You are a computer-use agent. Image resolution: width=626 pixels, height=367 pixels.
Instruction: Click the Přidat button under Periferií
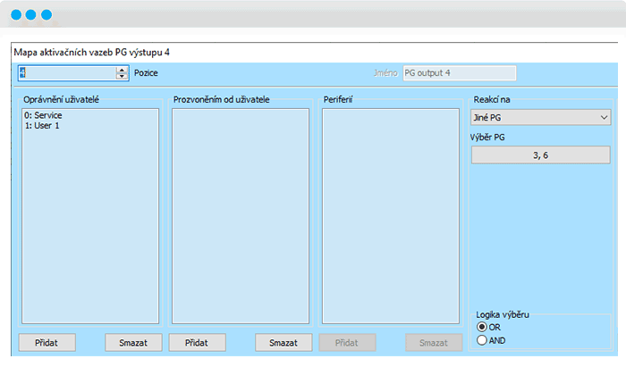coord(347,342)
